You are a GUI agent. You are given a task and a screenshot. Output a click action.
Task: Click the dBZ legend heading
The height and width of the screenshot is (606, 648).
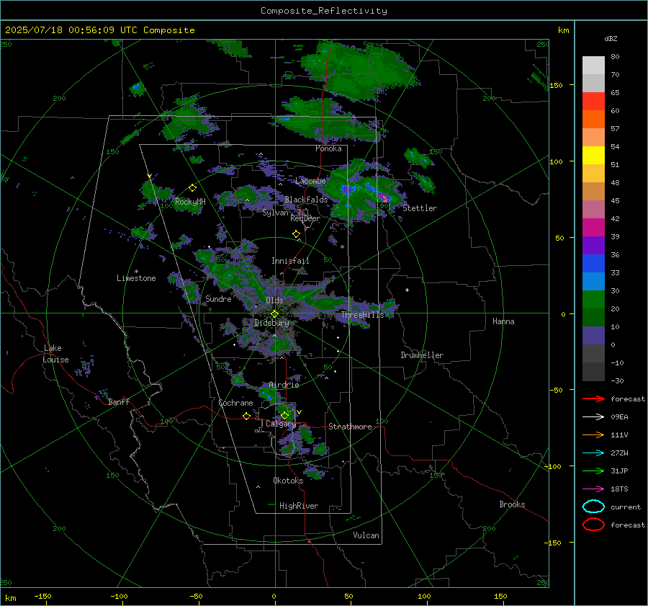(611, 38)
